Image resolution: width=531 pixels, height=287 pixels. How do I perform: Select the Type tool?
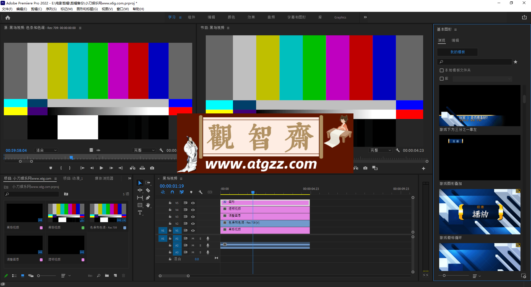pyautogui.click(x=140, y=212)
